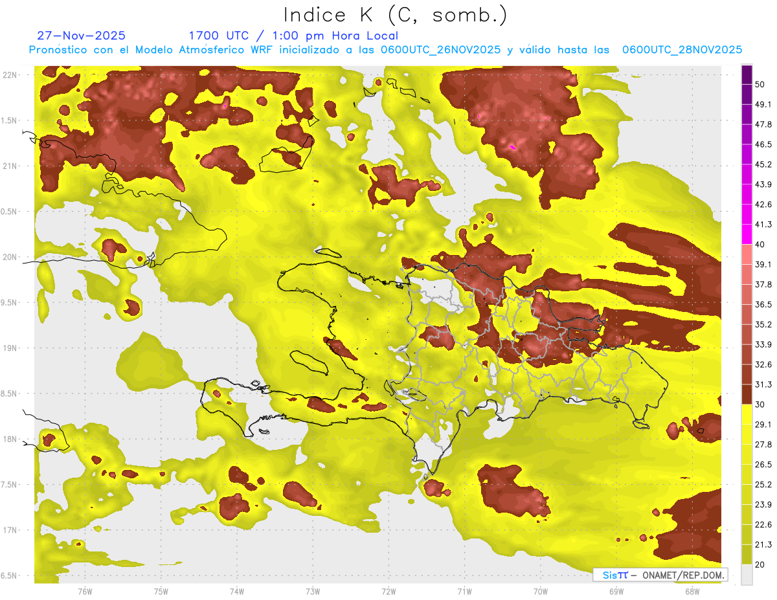Click the color bar value "26.5"

click(x=763, y=465)
